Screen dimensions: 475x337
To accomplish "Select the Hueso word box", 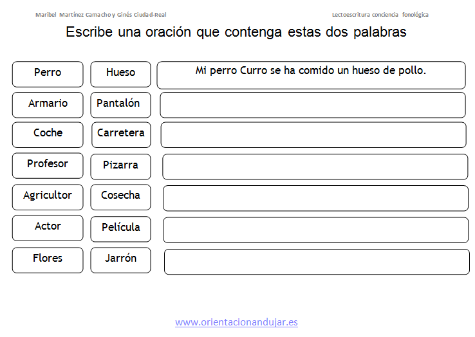I will (x=120, y=74).
